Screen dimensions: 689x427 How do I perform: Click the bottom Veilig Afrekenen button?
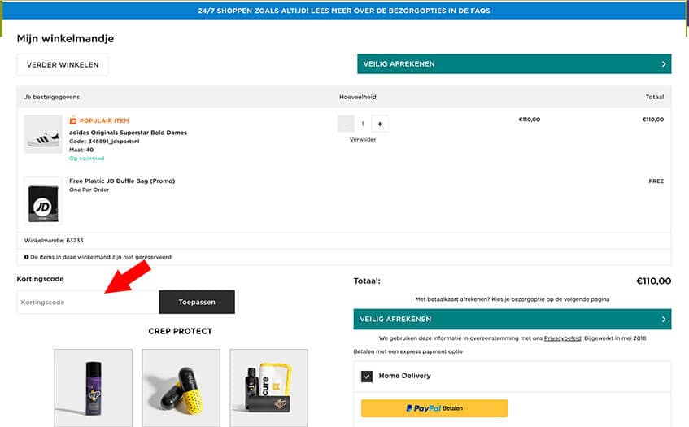pyautogui.click(x=512, y=320)
